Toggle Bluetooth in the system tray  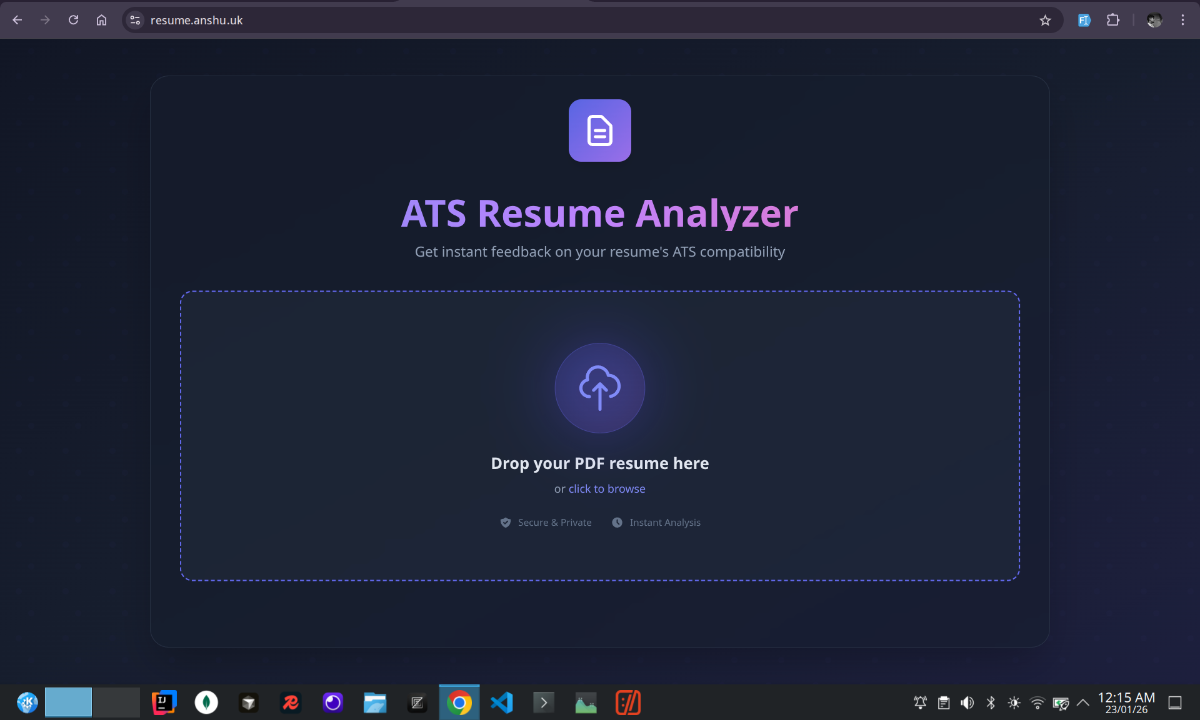[x=991, y=702]
